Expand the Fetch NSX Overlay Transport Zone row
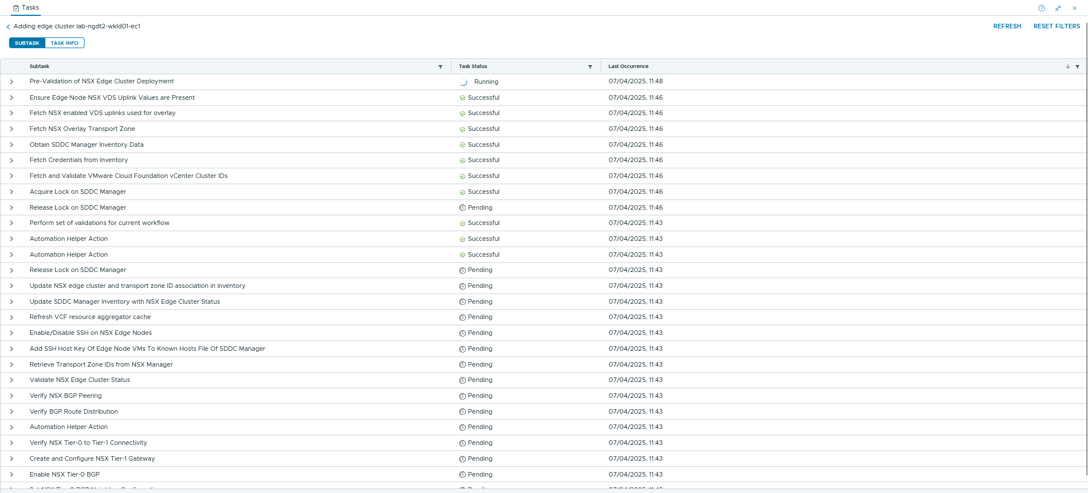The width and height of the screenshot is (1088, 493). point(11,129)
